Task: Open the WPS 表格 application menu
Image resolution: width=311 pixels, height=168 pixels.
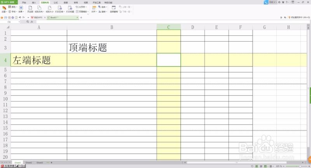Action: pos(9,2)
